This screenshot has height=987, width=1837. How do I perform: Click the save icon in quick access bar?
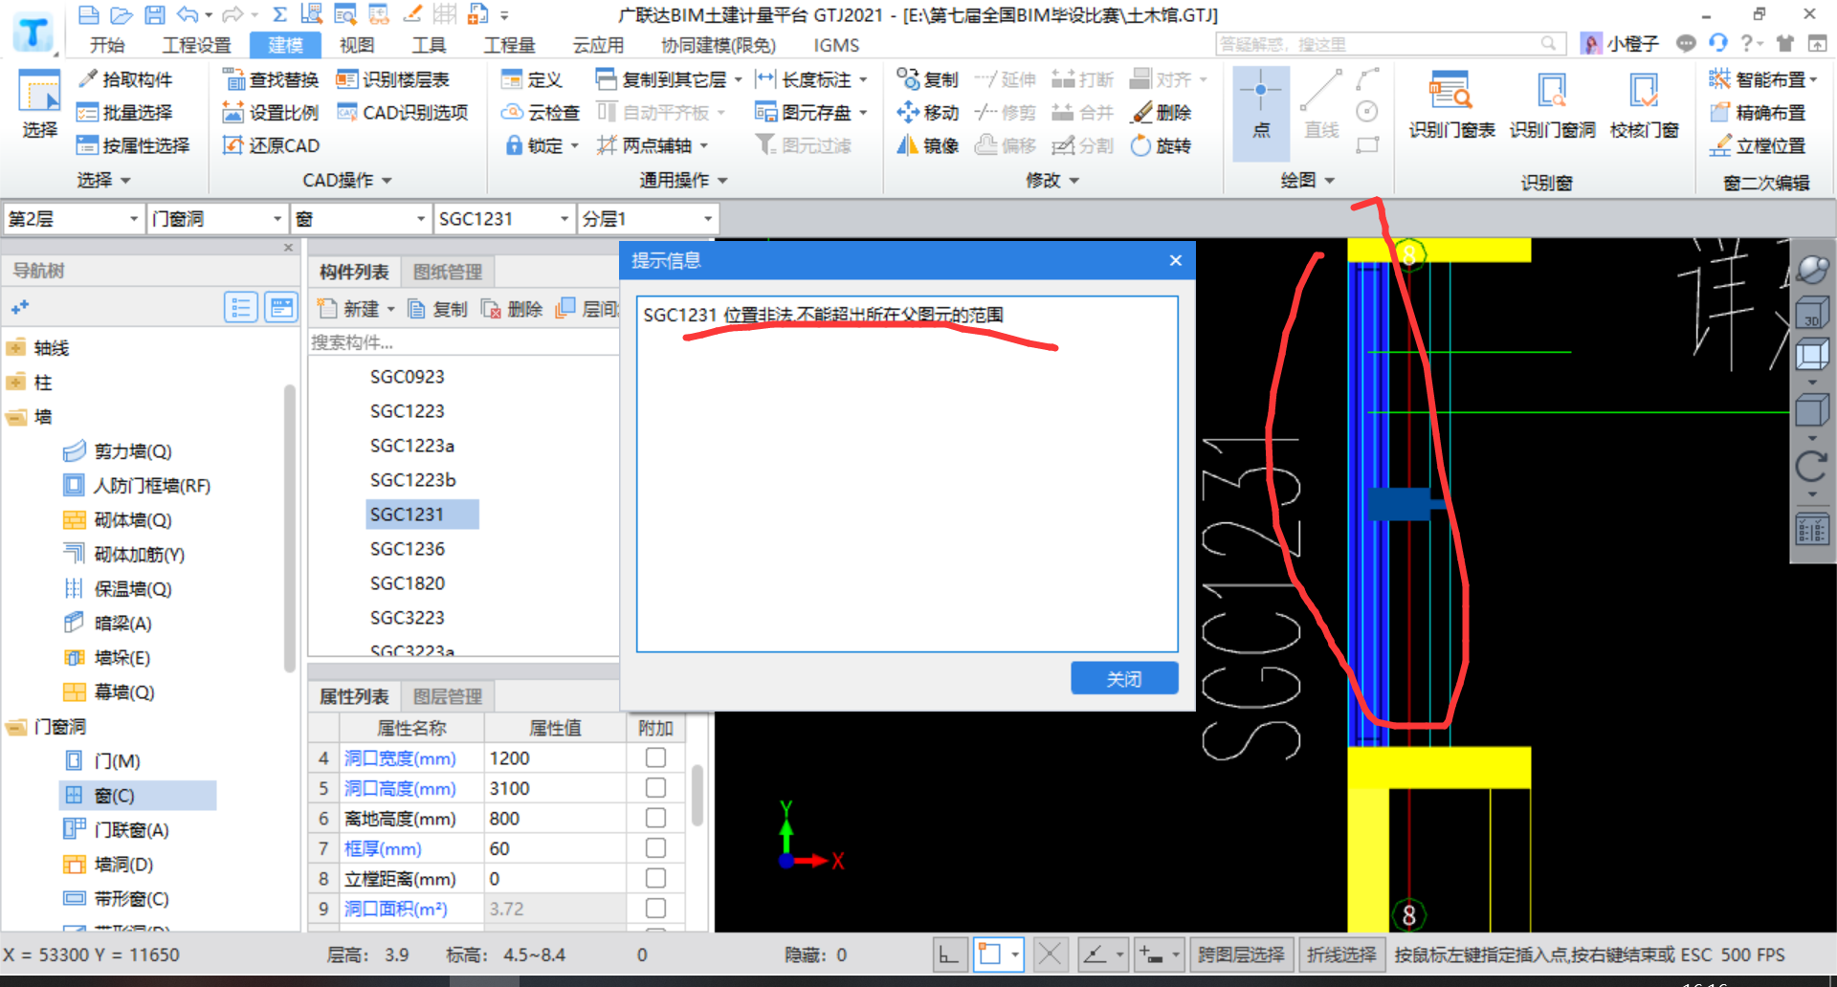(x=154, y=14)
